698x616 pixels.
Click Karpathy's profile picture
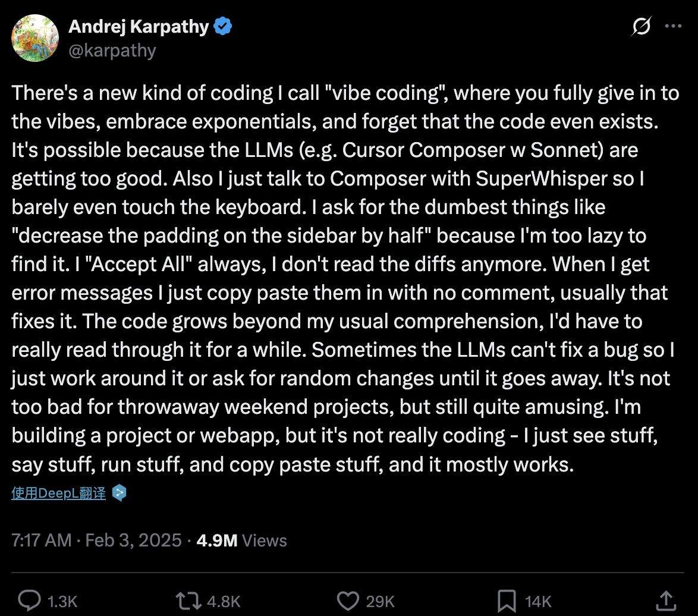pyautogui.click(x=34, y=38)
